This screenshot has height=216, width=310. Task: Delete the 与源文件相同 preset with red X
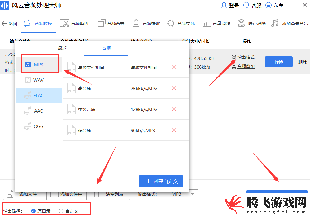(x=174, y=67)
